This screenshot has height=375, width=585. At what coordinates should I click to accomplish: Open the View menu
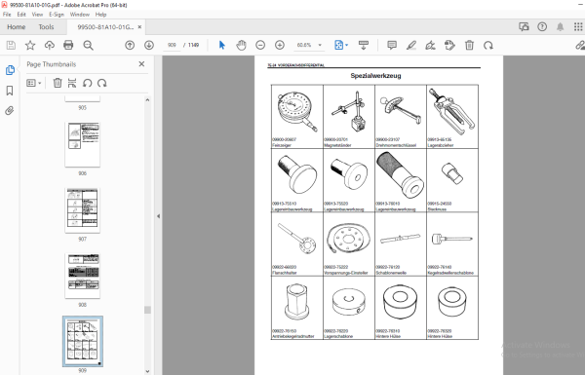tap(37, 15)
